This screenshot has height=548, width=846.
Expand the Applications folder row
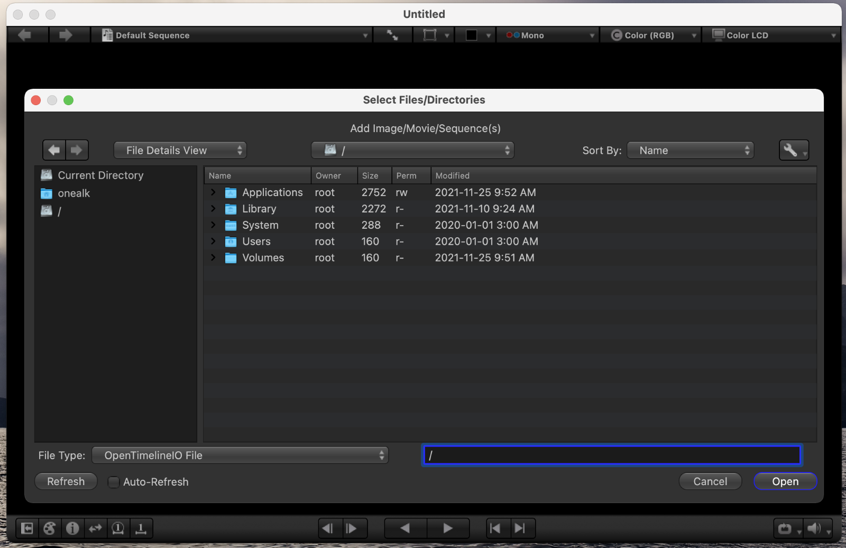(213, 192)
